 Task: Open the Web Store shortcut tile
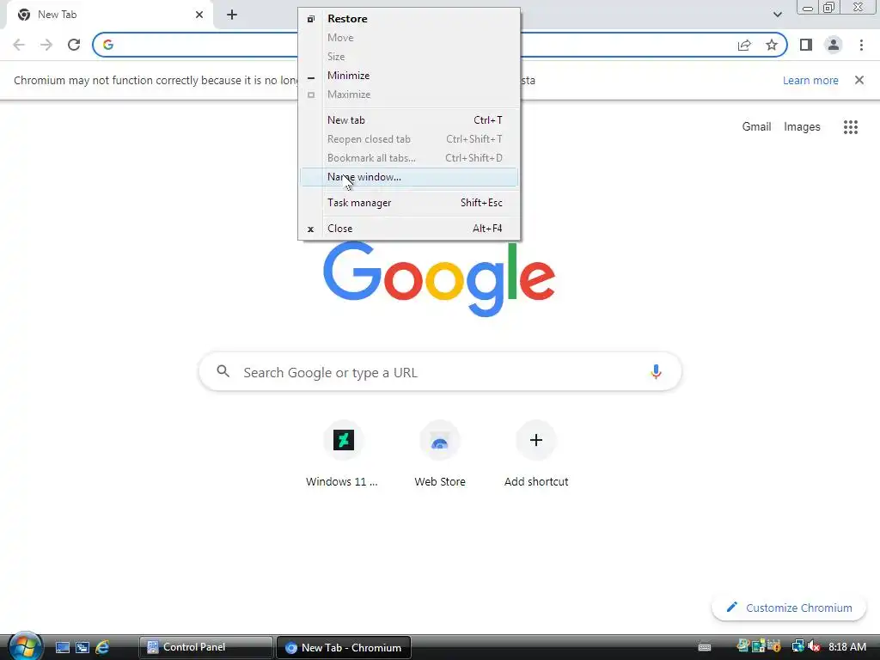(x=440, y=453)
